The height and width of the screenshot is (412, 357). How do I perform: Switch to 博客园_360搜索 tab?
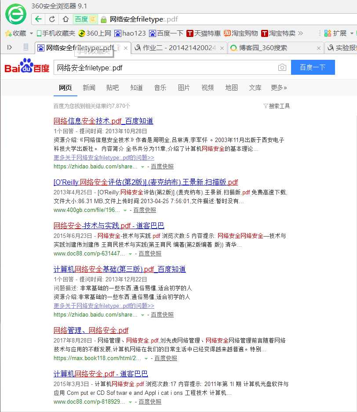275,48
